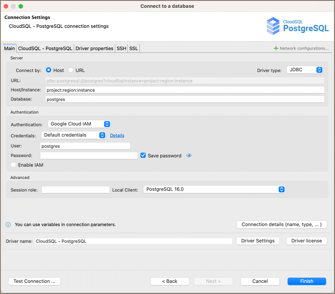This screenshot has width=335, height=294.
Task: Click the Finish button
Action: click(x=307, y=281)
